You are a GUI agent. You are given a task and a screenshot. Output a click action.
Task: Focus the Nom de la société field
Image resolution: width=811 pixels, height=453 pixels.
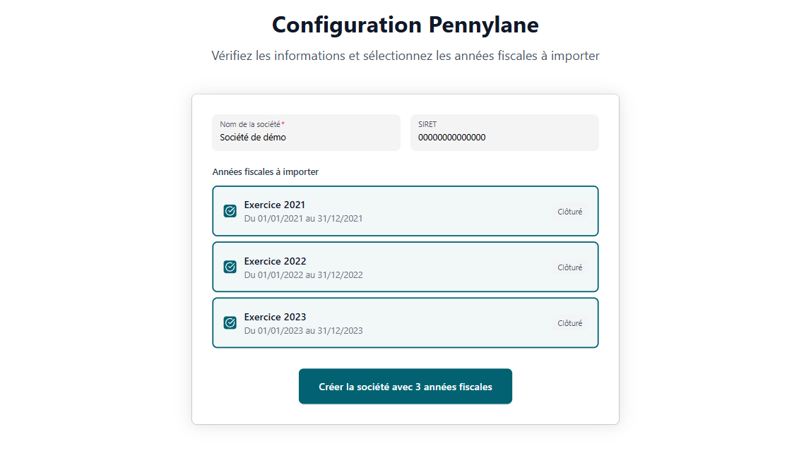pos(306,138)
